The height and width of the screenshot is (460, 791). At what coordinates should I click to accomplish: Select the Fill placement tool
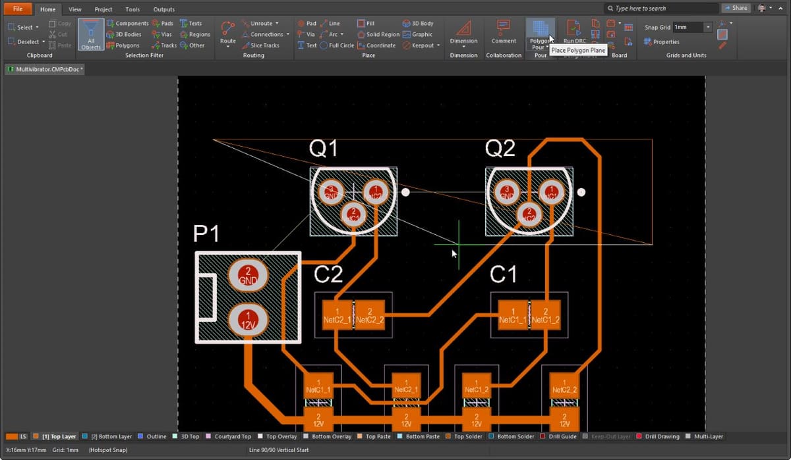coord(366,23)
